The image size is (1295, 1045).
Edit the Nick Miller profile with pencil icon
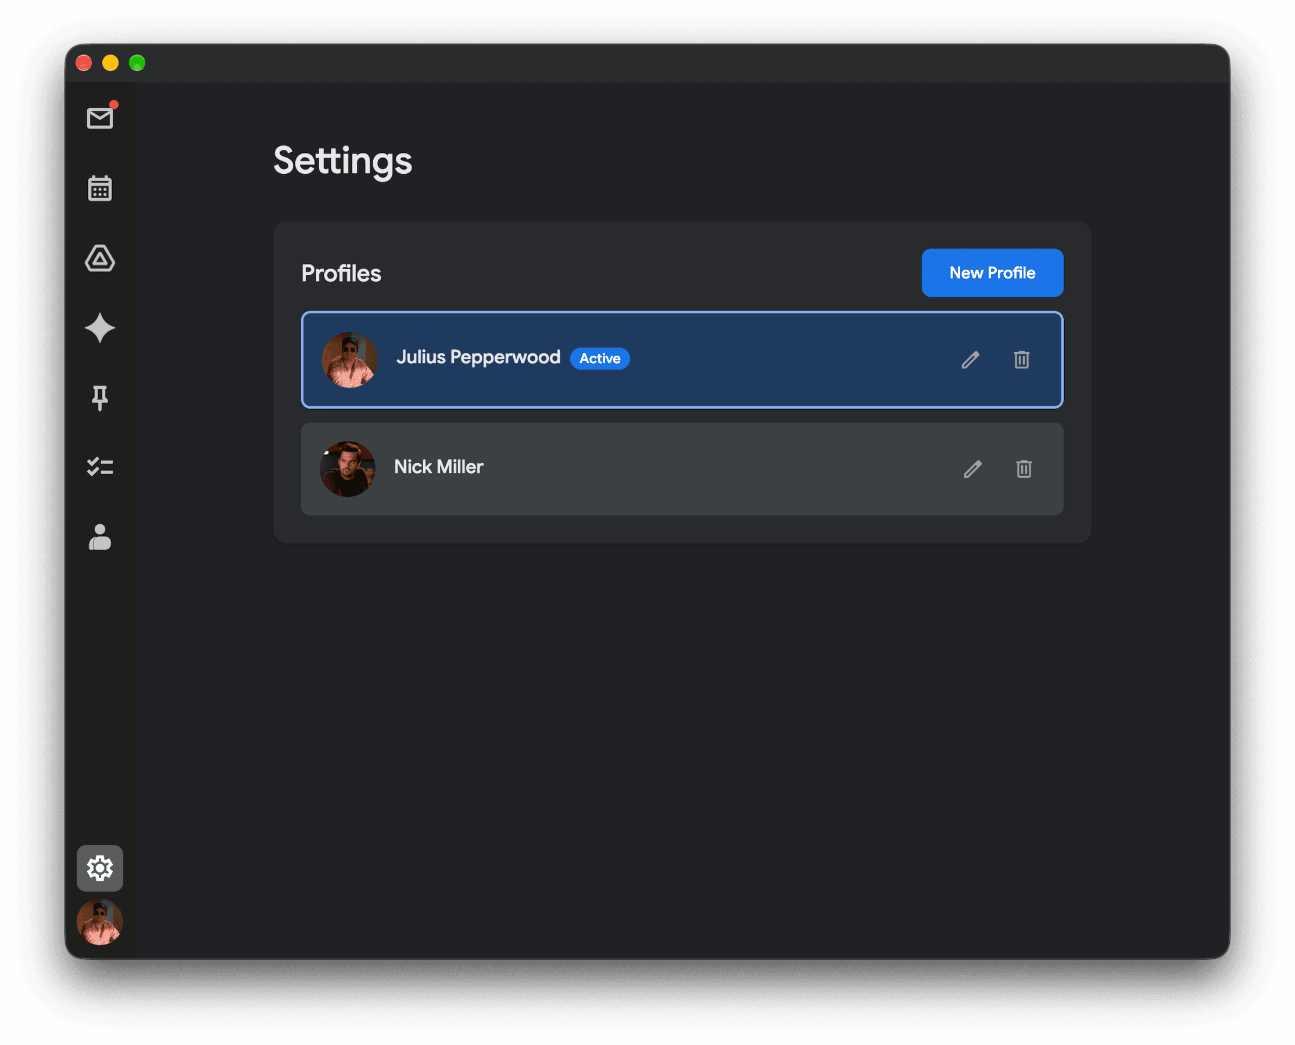[973, 469]
